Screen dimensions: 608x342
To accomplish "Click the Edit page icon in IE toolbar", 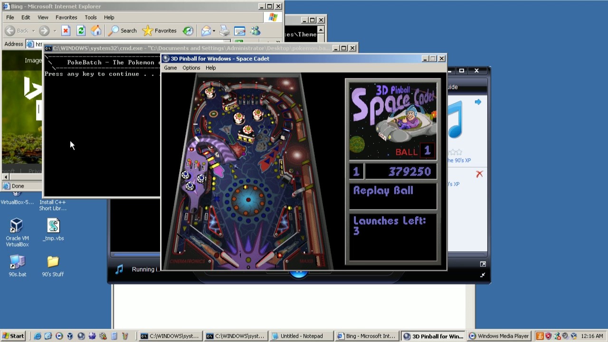I will click(239, 30).
